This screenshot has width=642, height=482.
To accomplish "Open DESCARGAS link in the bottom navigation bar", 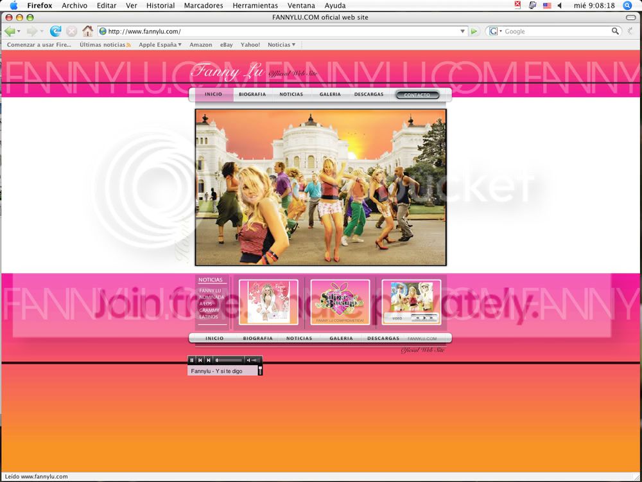I will [x=383, y=338].
